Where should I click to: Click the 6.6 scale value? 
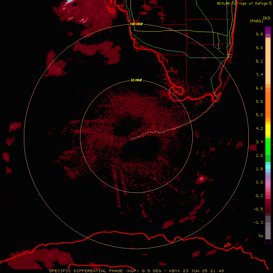pos(259,88)
